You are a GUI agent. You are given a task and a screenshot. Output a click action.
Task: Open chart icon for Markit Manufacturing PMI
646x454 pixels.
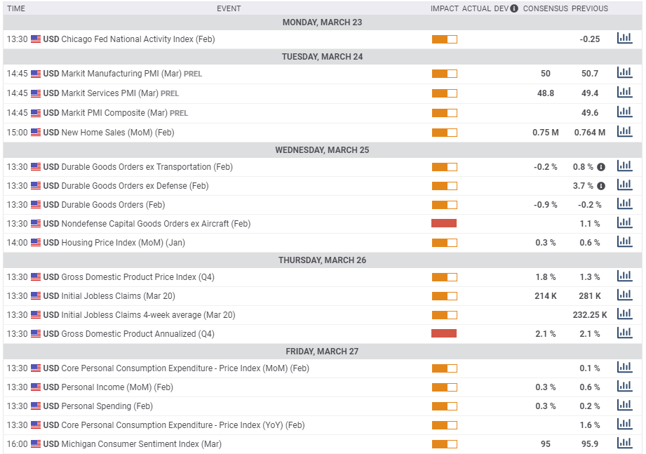coord(624,72)
